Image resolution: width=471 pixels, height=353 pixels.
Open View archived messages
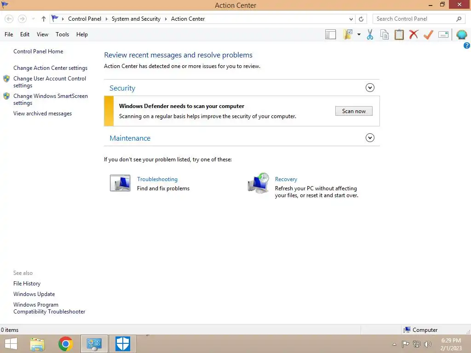[42, 114]
